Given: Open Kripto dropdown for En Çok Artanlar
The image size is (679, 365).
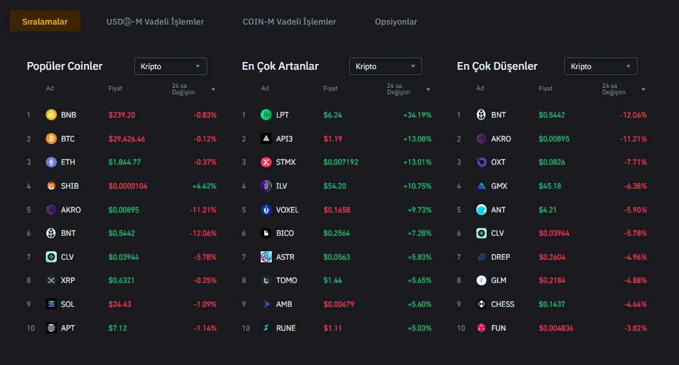Looking at the screenshot, I should click(385, 67).
